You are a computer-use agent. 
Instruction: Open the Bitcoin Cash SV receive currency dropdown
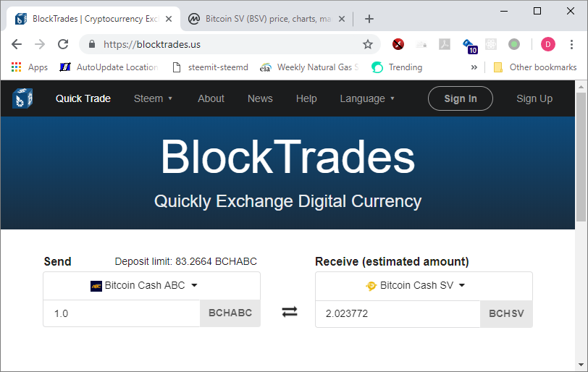424,285
